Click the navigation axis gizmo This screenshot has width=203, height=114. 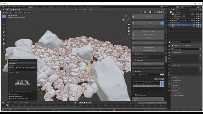click(x=126, y=19)
